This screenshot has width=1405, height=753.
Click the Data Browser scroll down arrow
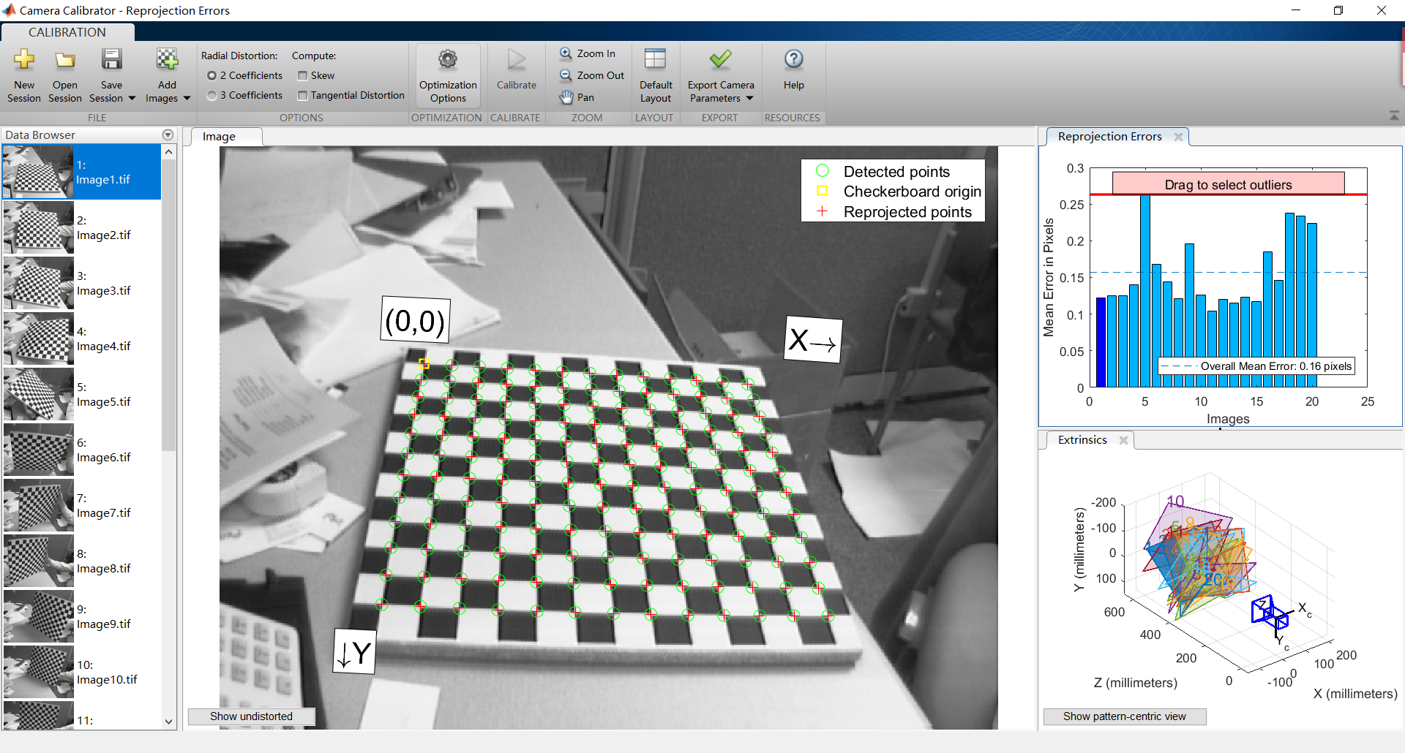(x=169, y=722)
